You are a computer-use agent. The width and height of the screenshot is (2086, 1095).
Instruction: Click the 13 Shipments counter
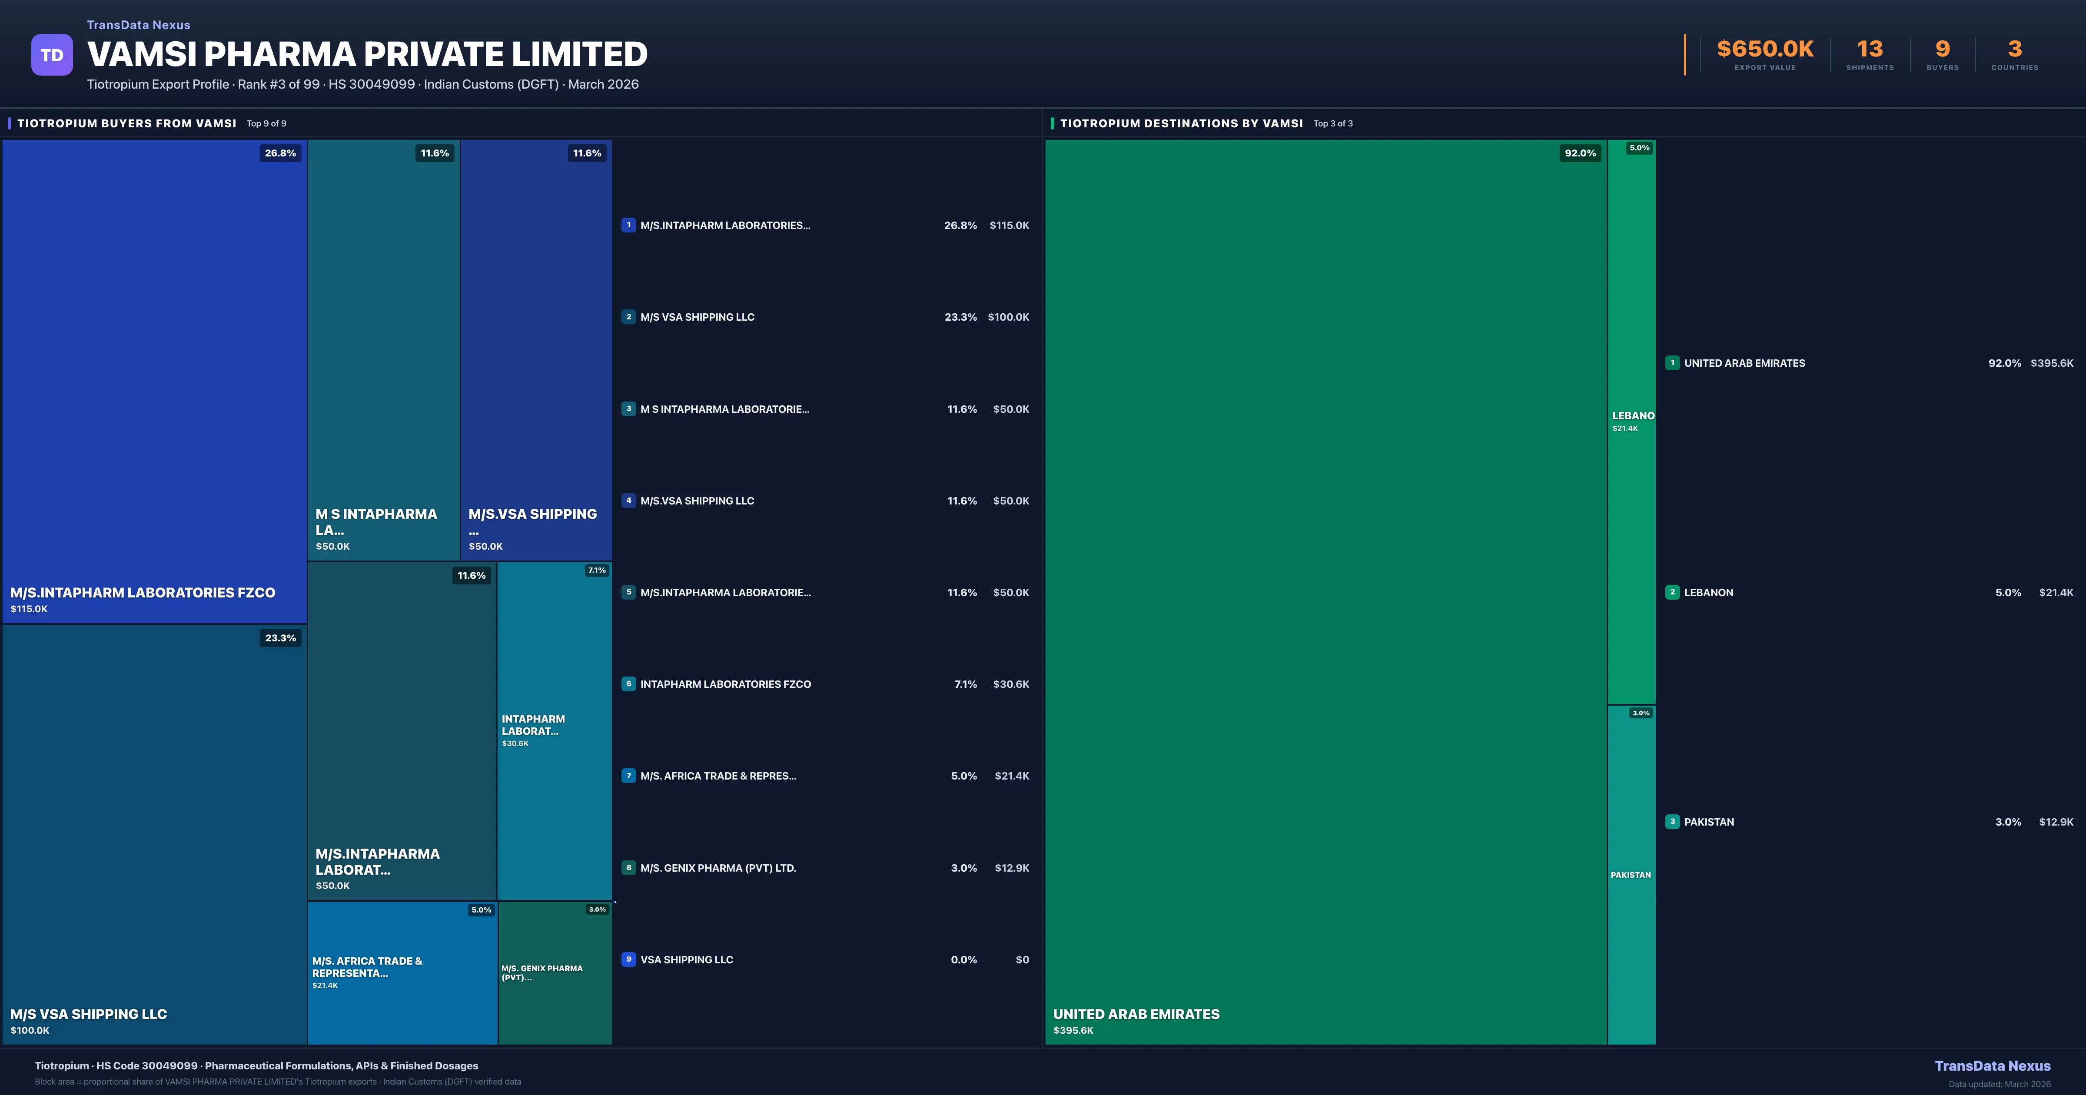pos(1870,50)
